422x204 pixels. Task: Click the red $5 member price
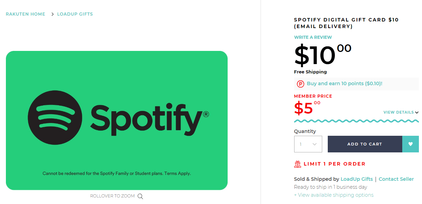click(307, 108)
